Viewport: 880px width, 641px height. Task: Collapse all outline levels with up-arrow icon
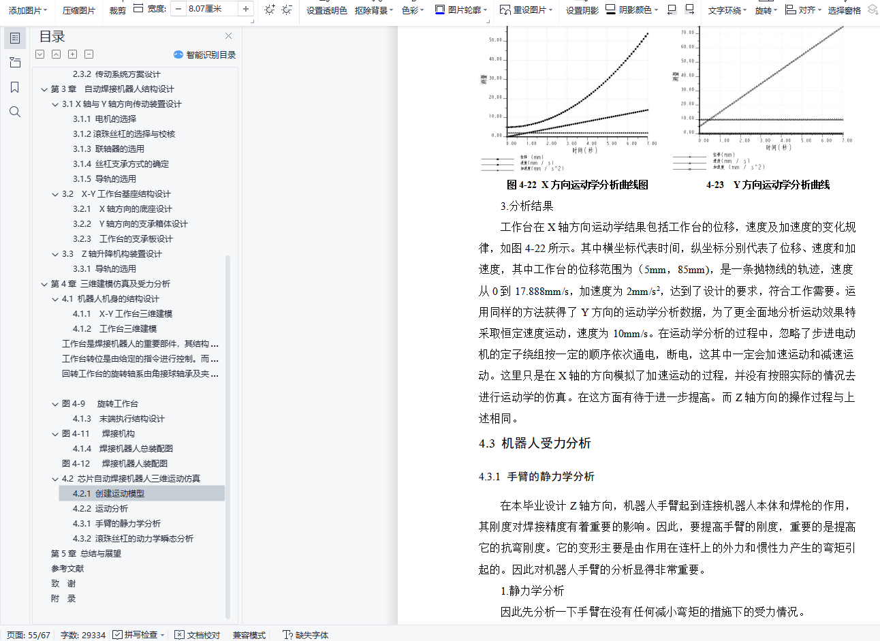[x=57, y=54]
